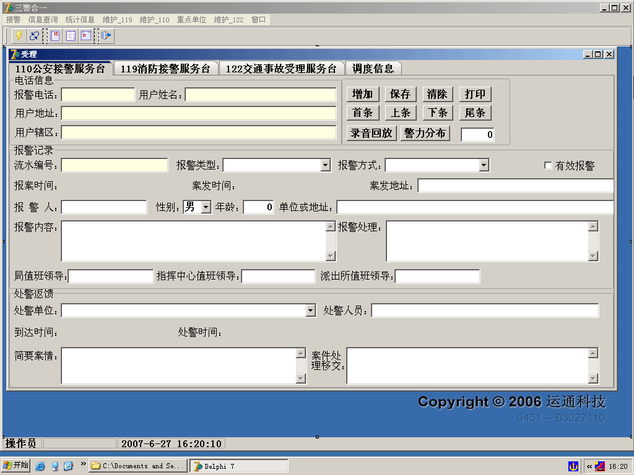This screenshot has width=634, height=475.
Task: Click the 报警人 name field
Action: (104, 207)
